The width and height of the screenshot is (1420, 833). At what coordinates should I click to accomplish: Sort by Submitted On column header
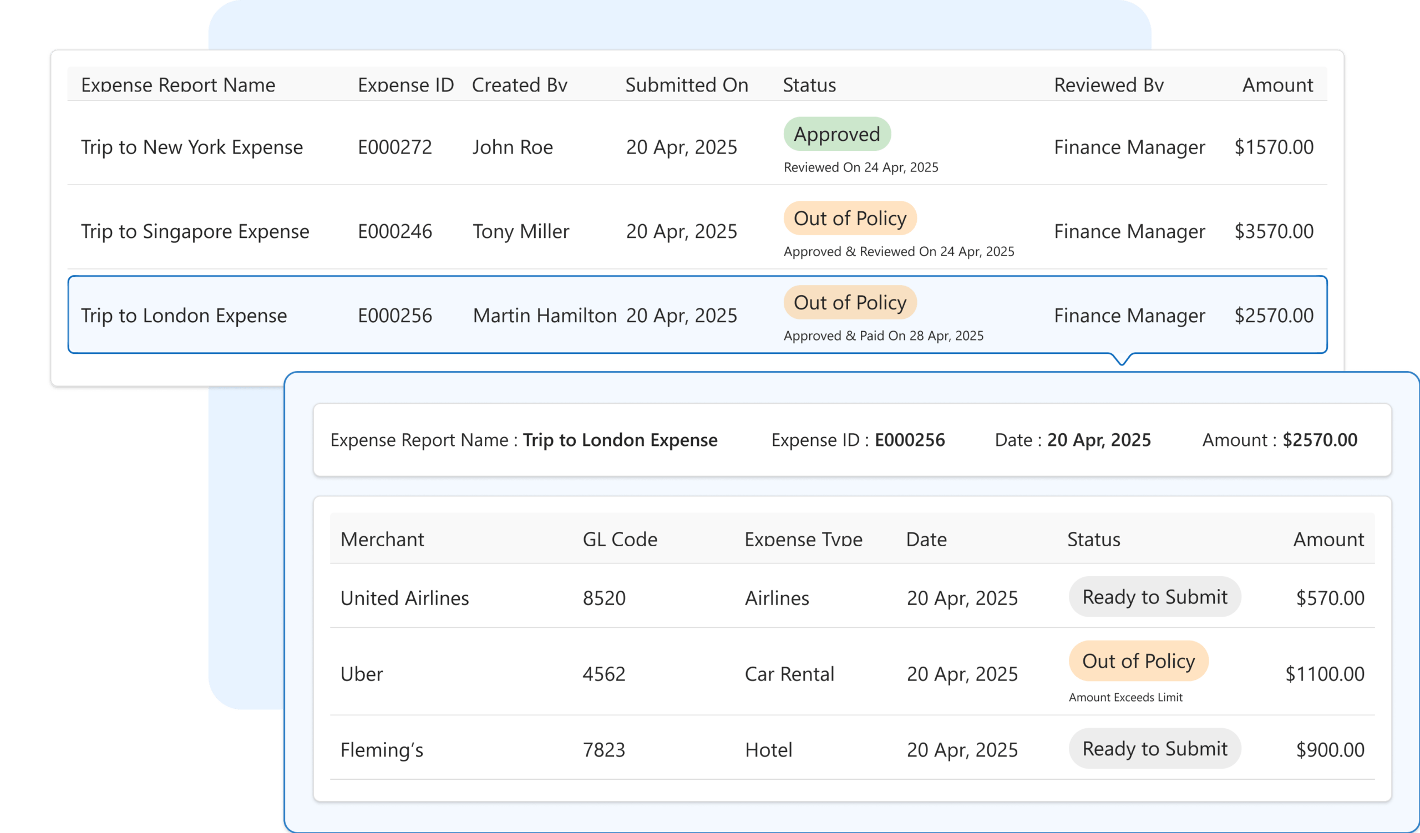point(686,85)
